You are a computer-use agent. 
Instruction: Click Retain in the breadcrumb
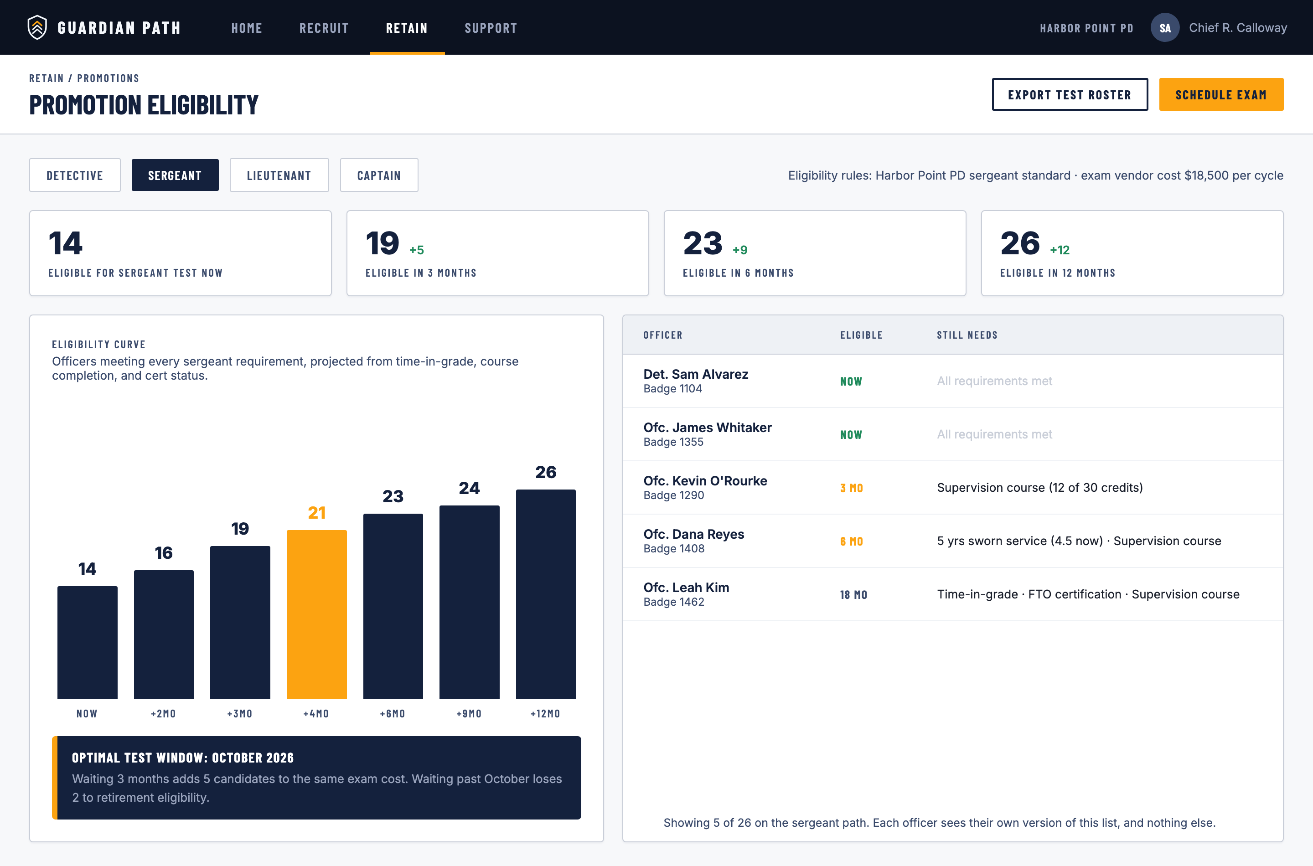tap(47, 78)
